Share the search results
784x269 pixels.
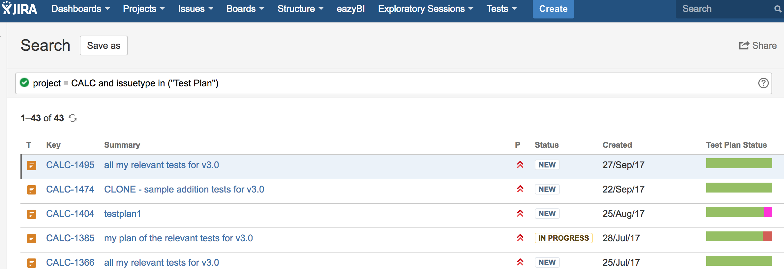pos(758,45)
